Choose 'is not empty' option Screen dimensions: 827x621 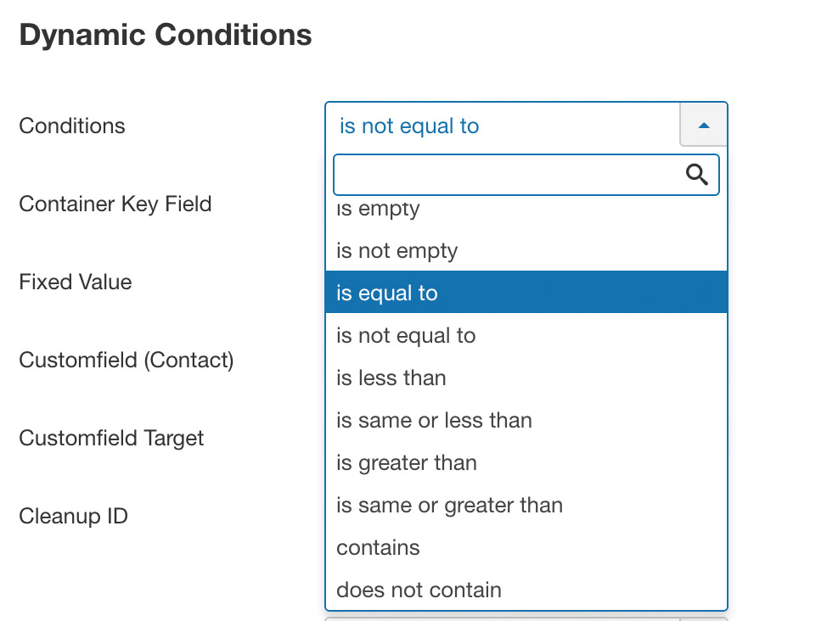(526, 250)
